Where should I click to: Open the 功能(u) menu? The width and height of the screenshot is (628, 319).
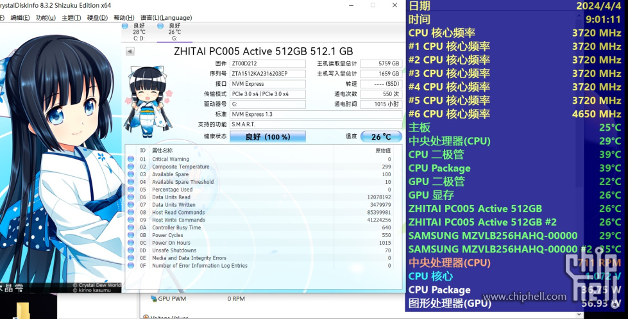pos(46,17)
